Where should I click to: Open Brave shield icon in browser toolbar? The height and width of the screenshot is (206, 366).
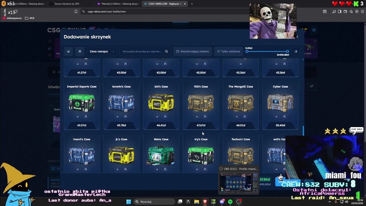(357, 11)
